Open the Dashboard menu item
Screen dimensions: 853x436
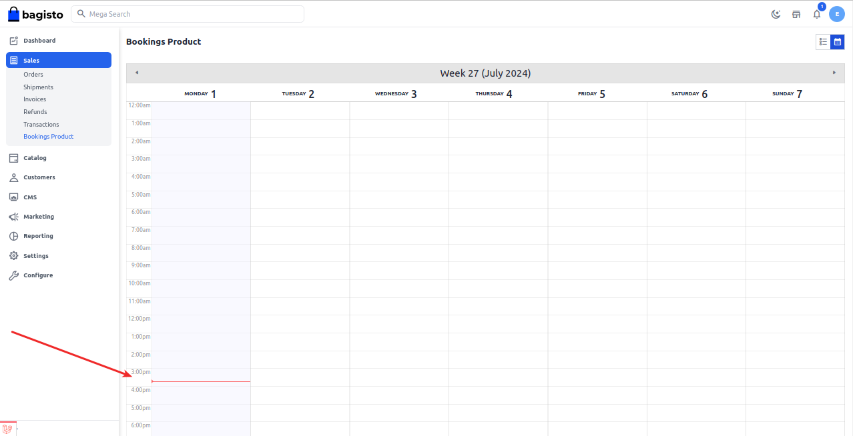point(39,41)
